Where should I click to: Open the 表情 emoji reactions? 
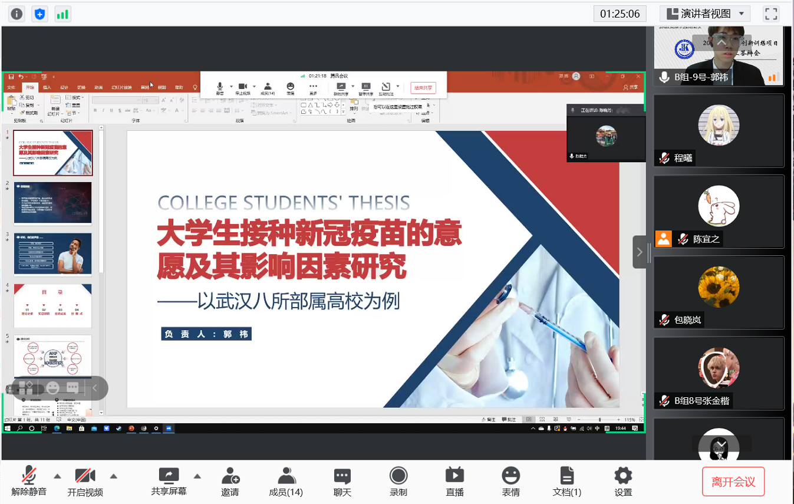tap(510, 481)
